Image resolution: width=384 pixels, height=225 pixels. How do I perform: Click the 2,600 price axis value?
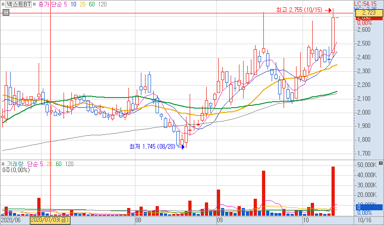coord(364,29)
